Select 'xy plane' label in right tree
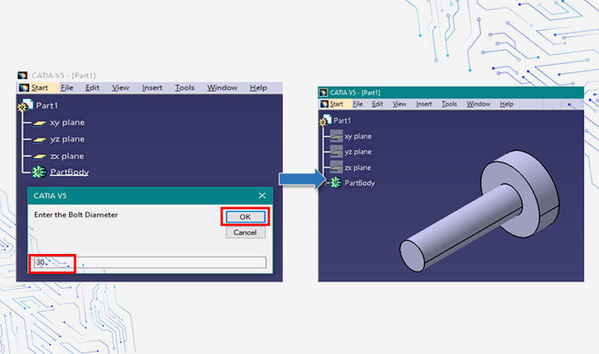Image resolution: width=599 pixels, height=354 pixels. tap(358, 136)
